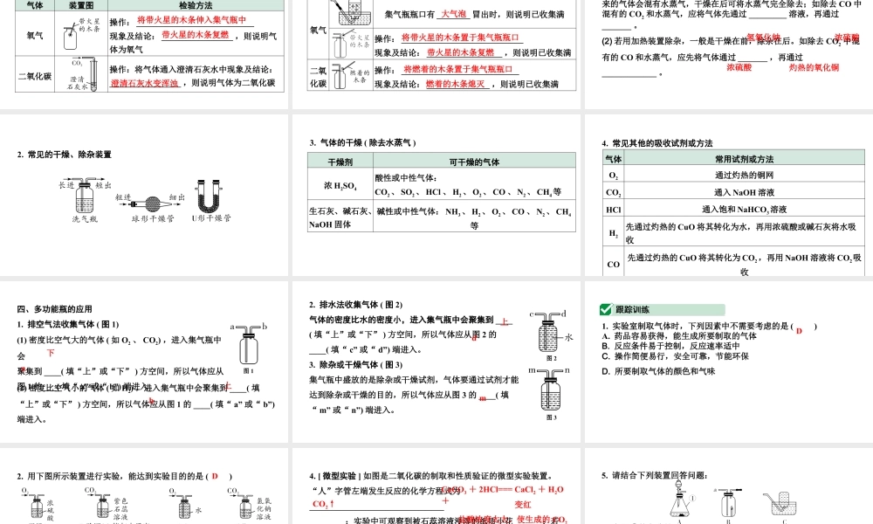Open the 检验方法 column of the gas table
Image resolution: width=873 pixels, height=524 pixels.
click(196, 5)
